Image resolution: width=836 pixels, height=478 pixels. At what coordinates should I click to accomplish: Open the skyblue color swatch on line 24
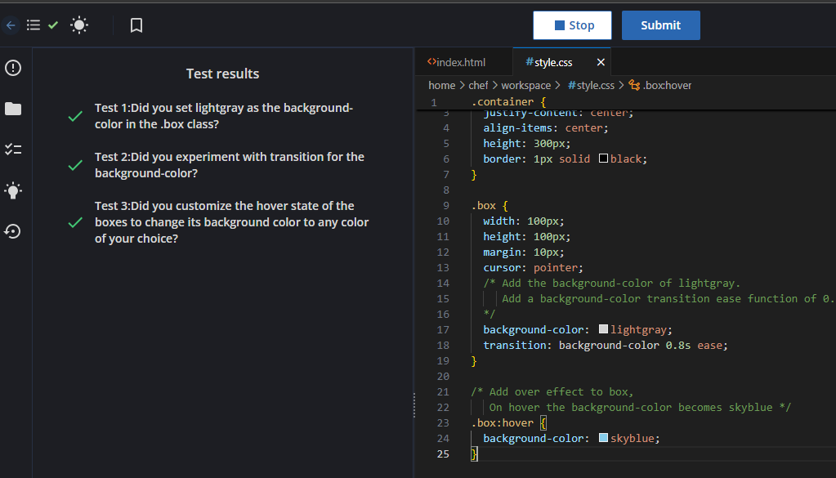[603, 437]
